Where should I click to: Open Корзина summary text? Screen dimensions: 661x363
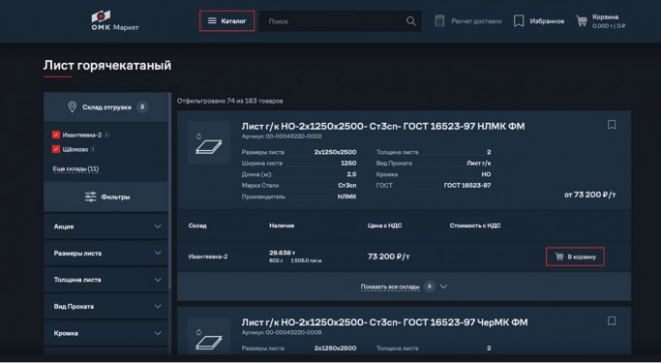click(x=609, y=21)
